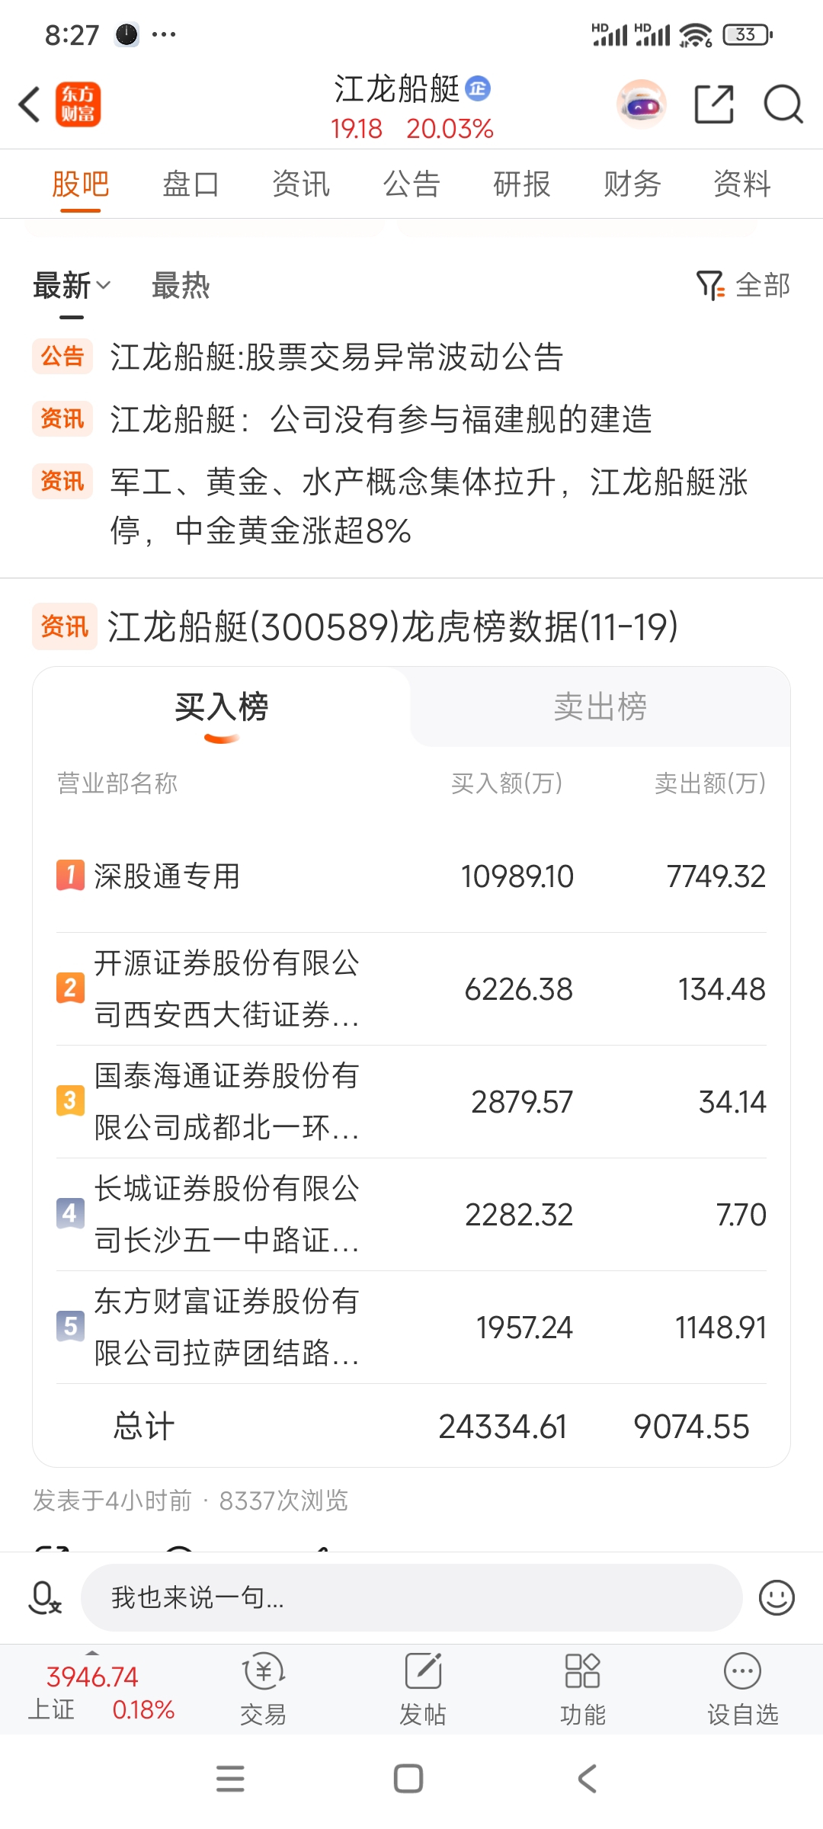This screenshot has height=1829, width=823.
Task: Select the 最热 sorting option
Action: pos(181,287)
